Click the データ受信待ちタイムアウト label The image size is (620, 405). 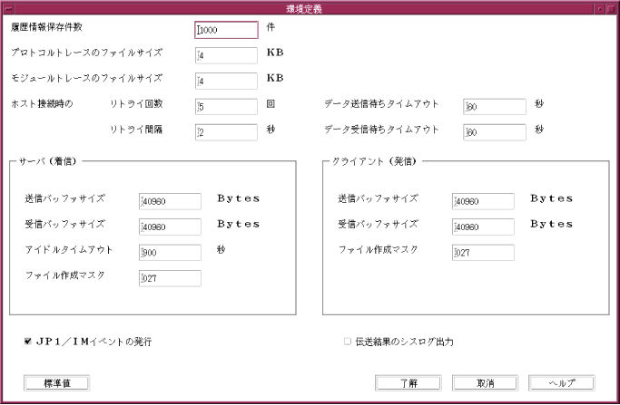(381, 130)
